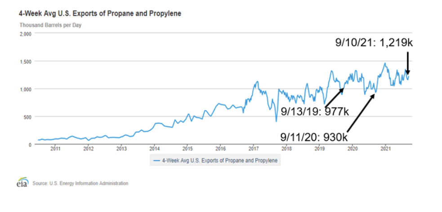The height and width of the screenshot is (212, 442).
Task: Click the Source: U.S. Energy Information Administration text
Action: (80, 183)
